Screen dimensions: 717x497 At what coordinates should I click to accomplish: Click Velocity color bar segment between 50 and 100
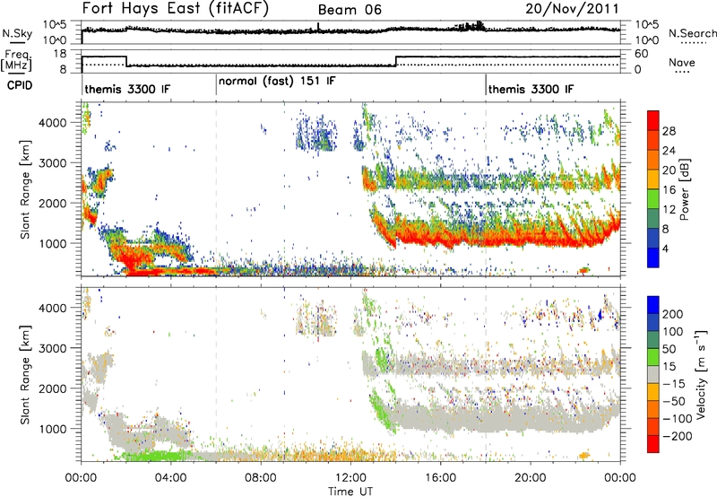(653, 340)
